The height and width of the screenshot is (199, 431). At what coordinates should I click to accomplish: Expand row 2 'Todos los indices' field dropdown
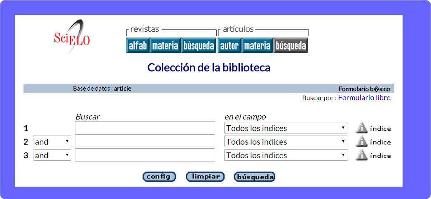[x=286, y=142]
